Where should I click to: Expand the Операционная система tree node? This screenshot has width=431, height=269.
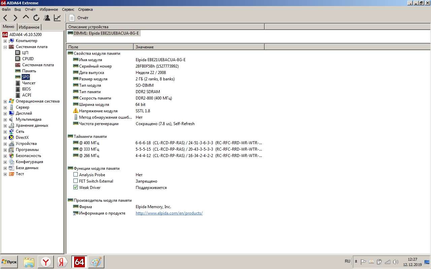(x=5, y=102)
